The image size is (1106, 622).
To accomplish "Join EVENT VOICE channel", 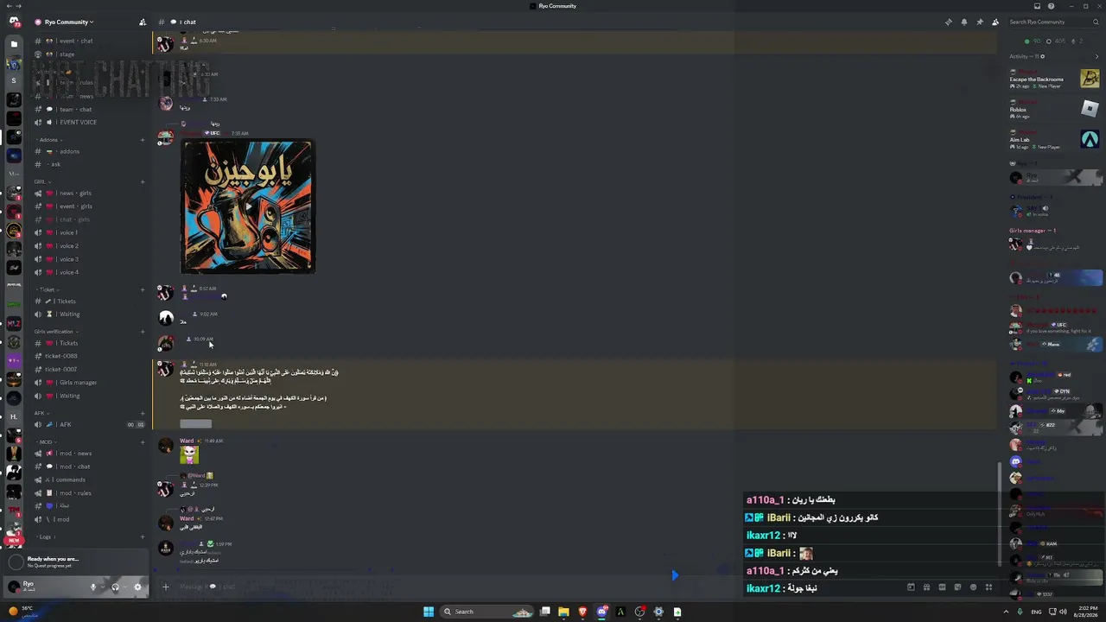I will point(90,122).
